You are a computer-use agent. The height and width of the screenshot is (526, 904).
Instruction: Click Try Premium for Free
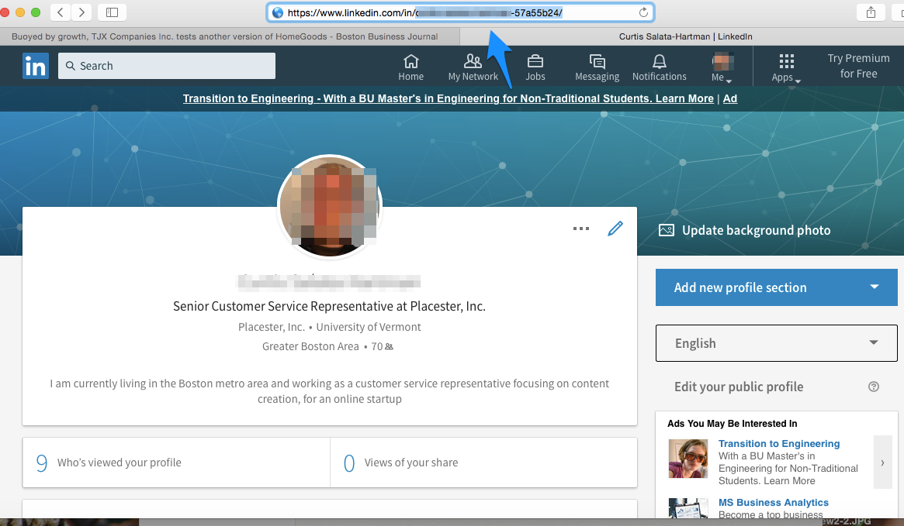(858, 66)
